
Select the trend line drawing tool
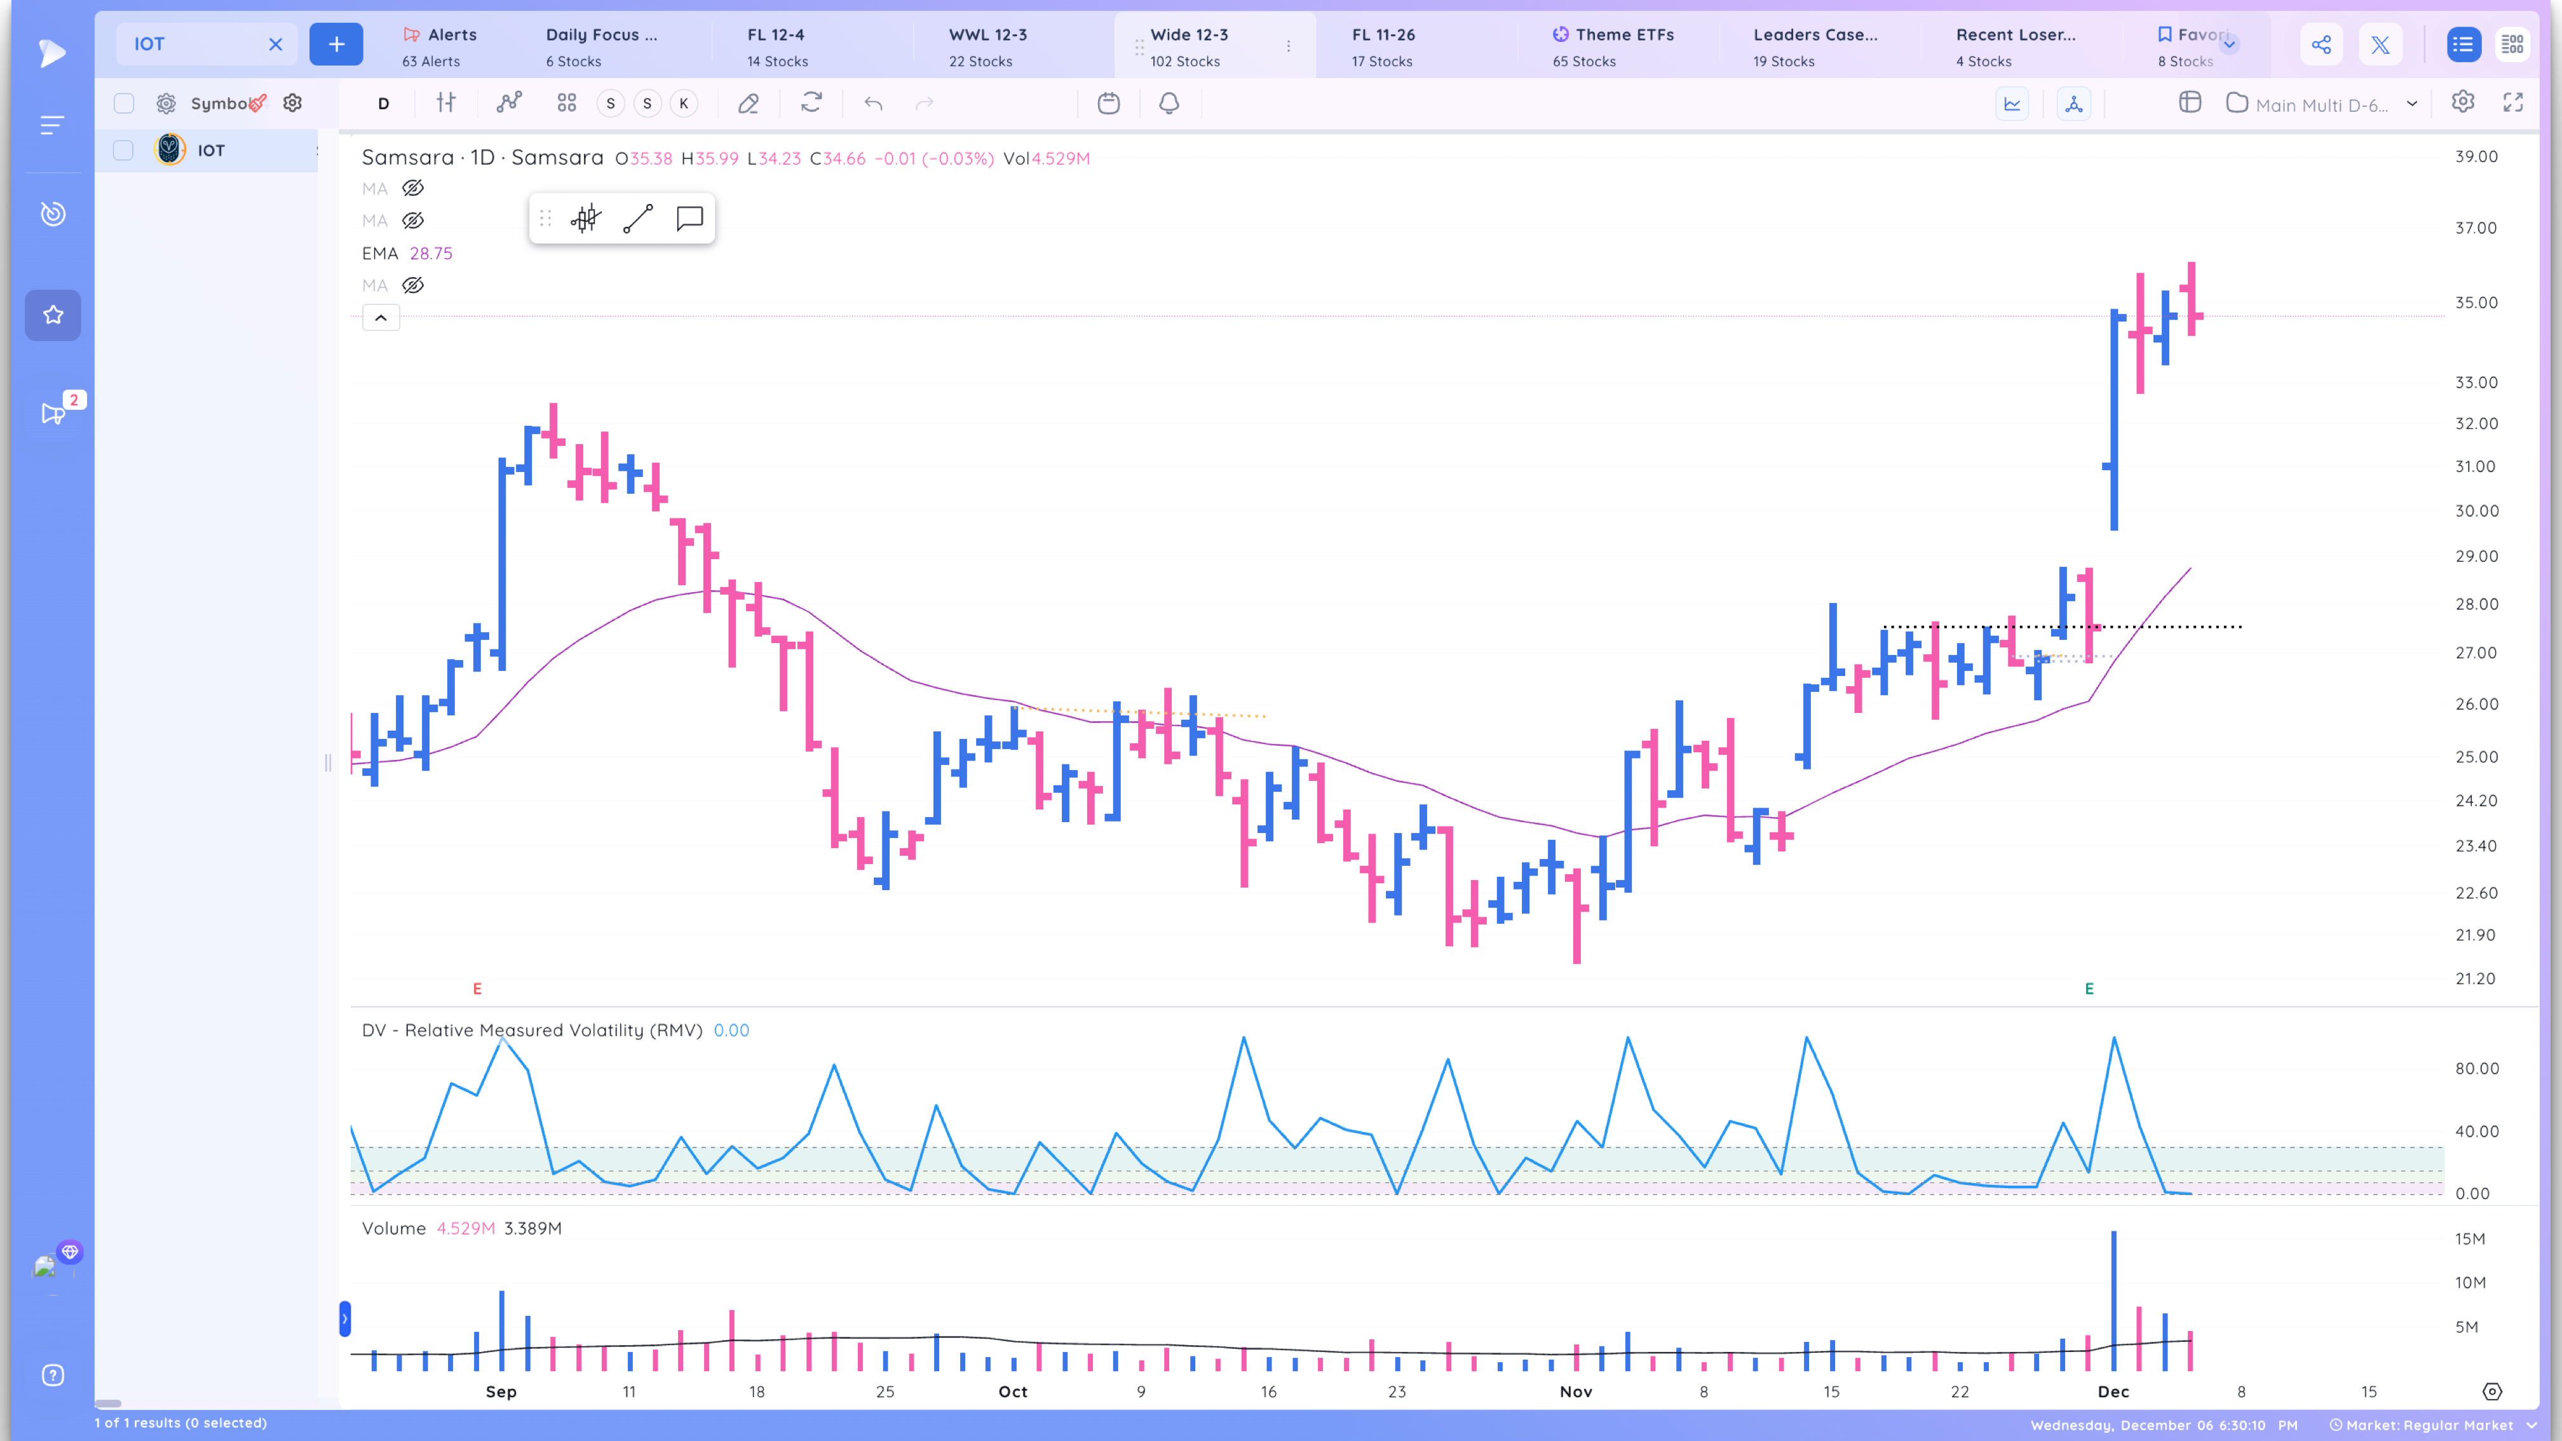pos(637,219)
